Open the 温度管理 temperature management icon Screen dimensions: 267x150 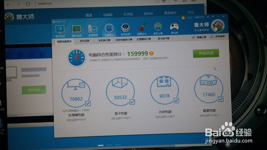[93, 31]
